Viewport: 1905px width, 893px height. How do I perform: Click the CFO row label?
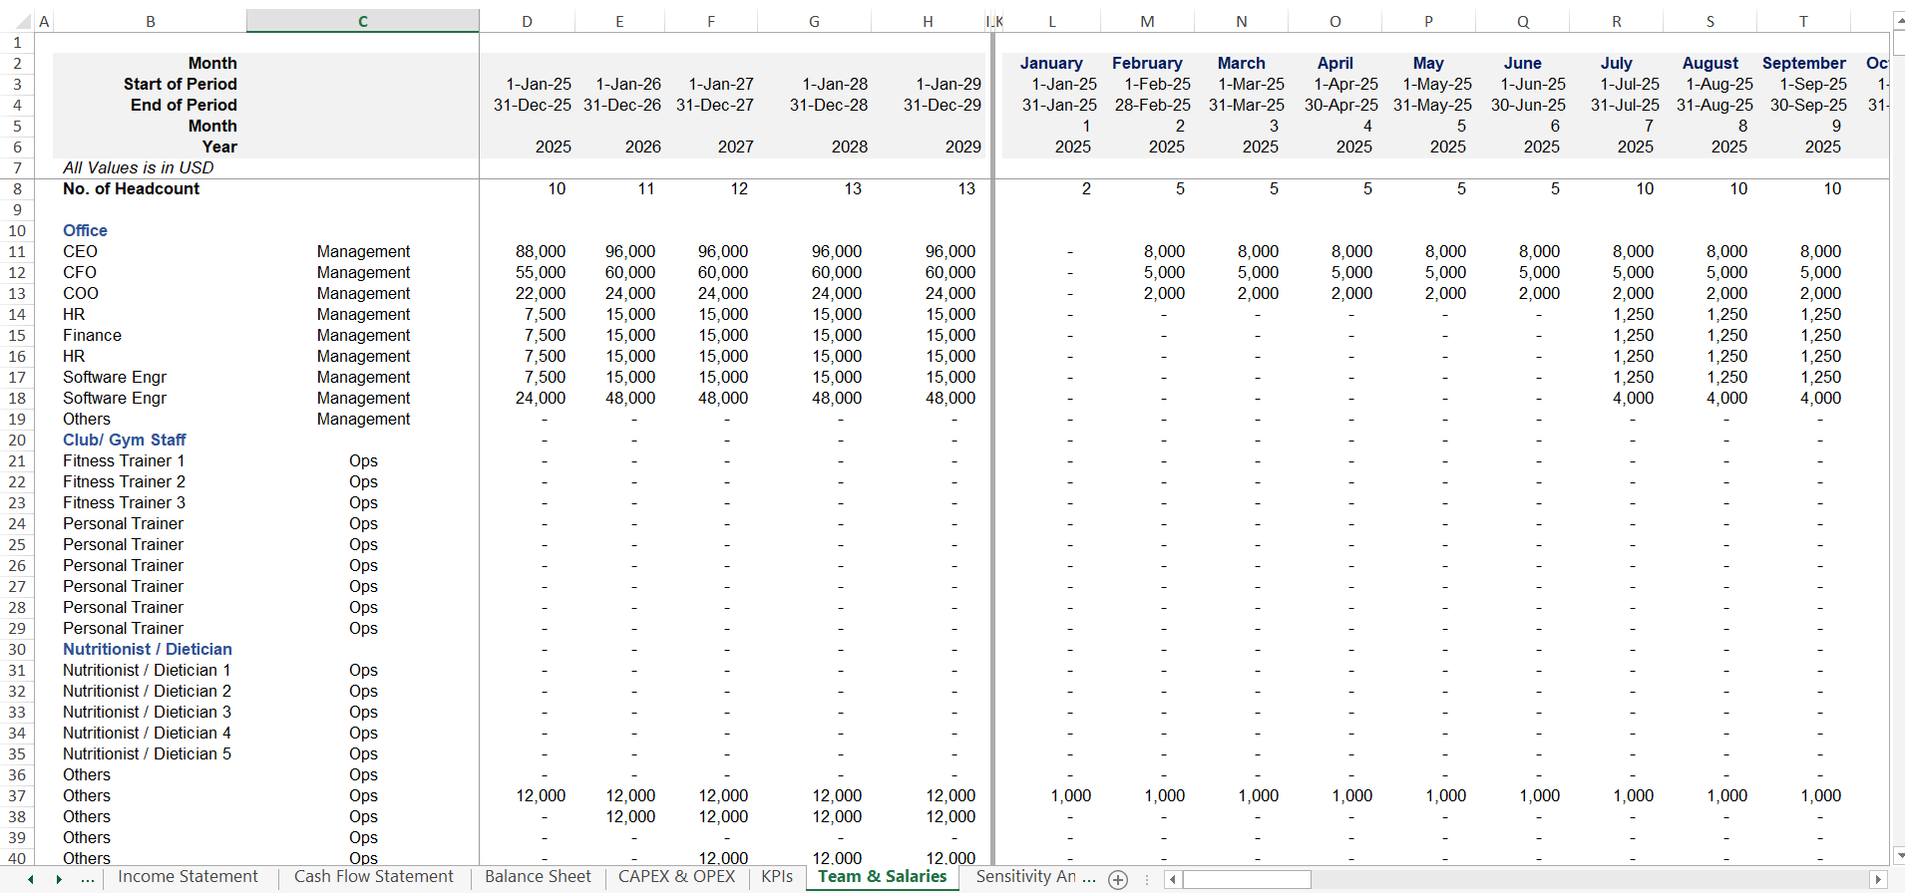coord(80,272)
